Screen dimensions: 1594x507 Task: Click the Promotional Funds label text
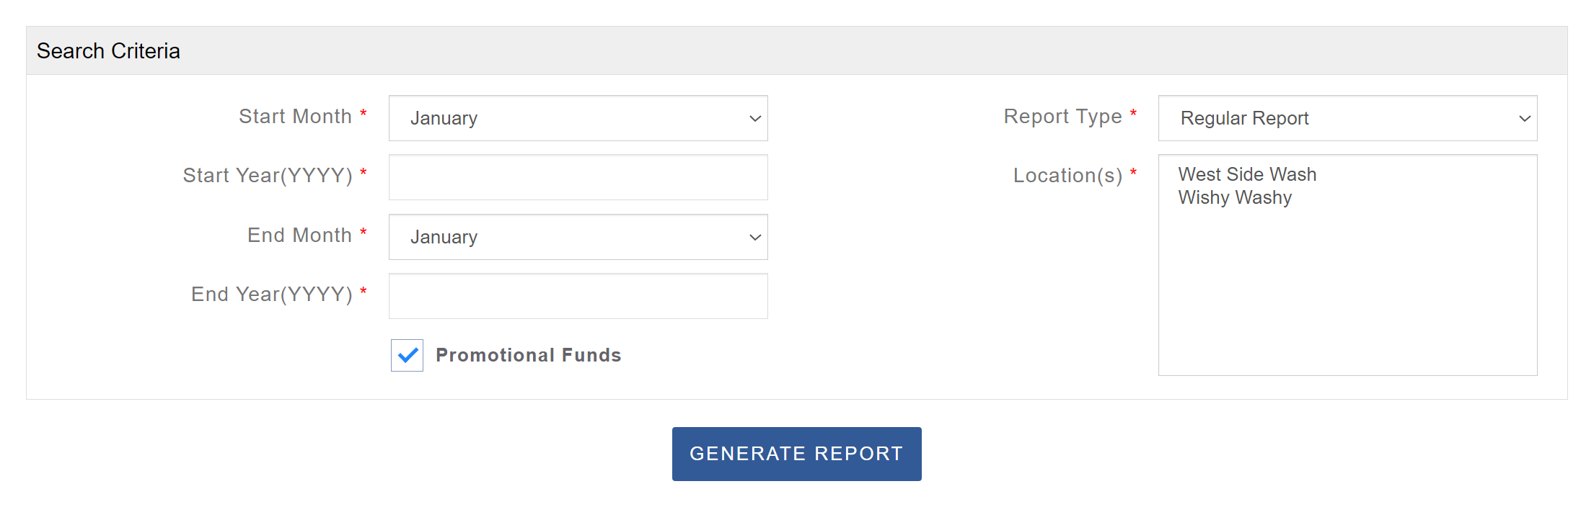[x=528, y=356]
